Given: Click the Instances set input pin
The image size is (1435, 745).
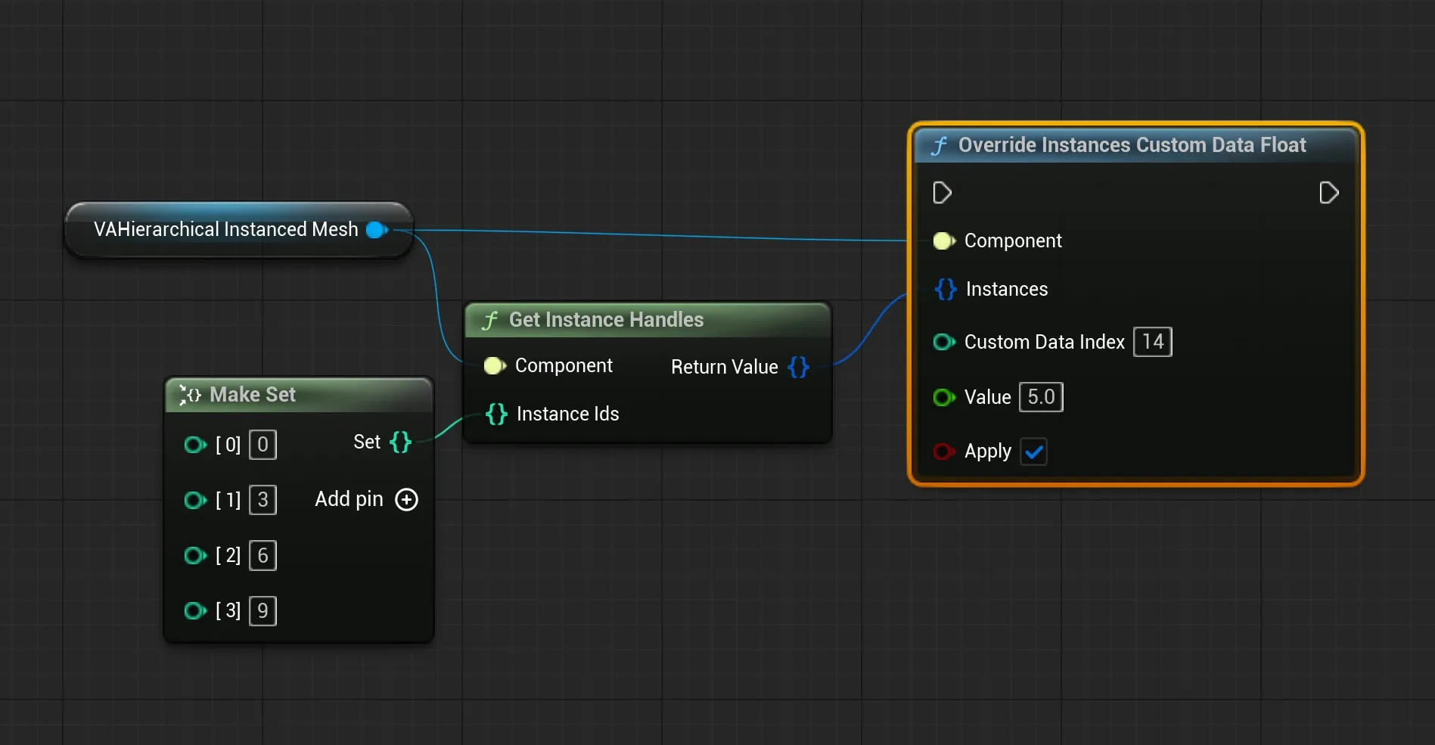Looking at the screenshot, I should click(946, 289).
